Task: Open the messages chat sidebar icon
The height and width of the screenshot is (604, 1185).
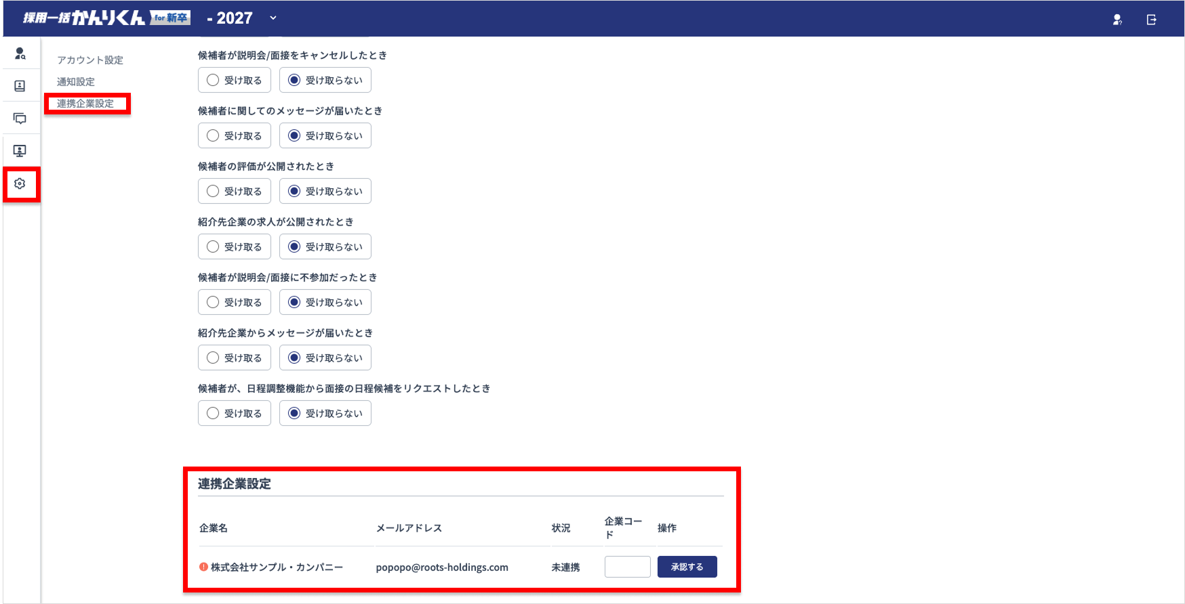Action: [20, 118]
